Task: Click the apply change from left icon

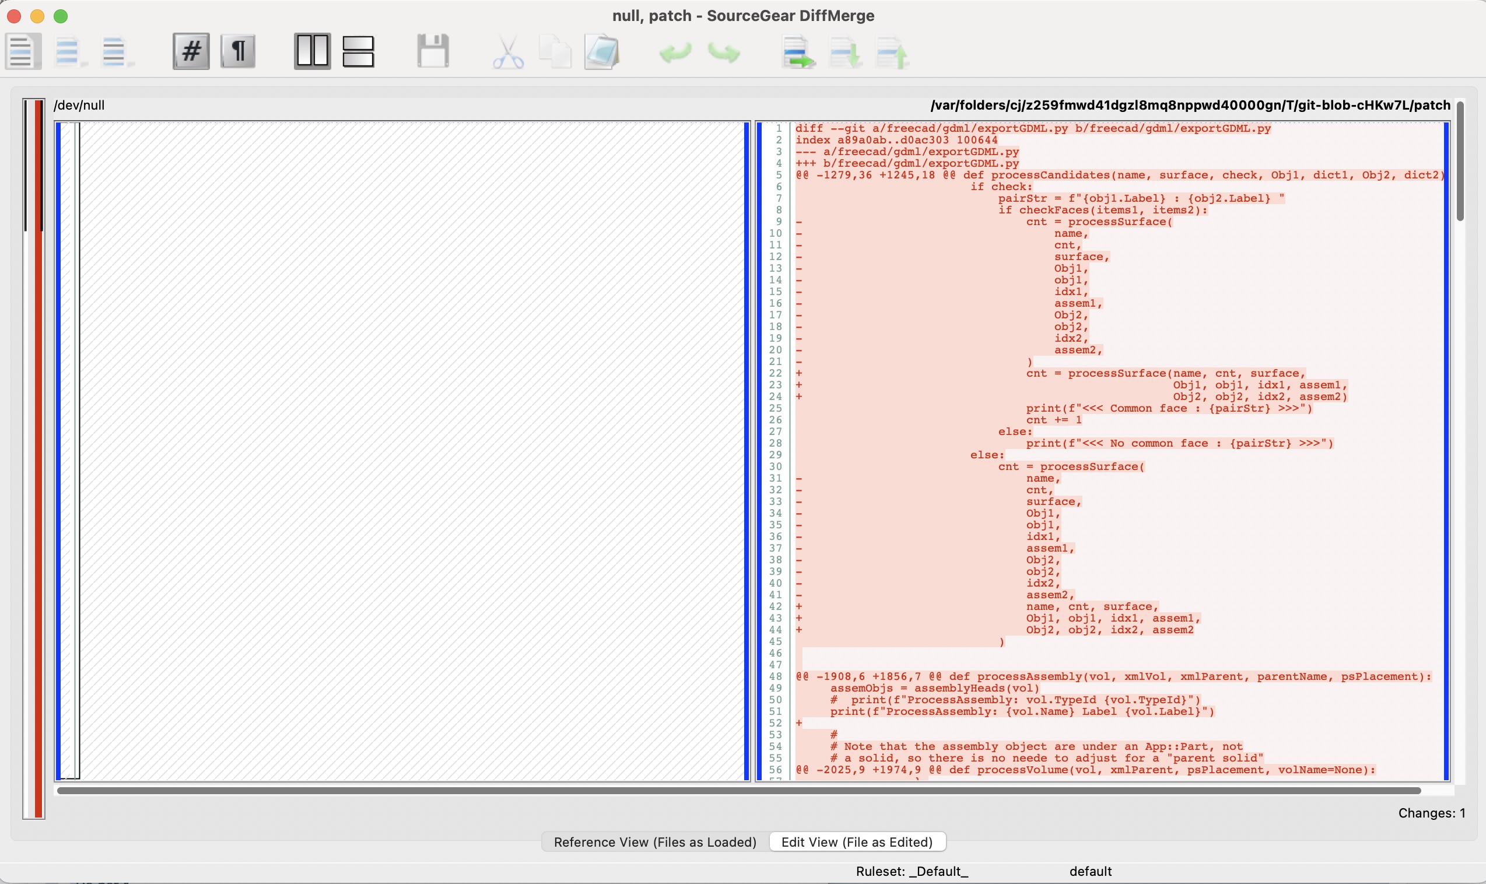Action: (798, 52)
